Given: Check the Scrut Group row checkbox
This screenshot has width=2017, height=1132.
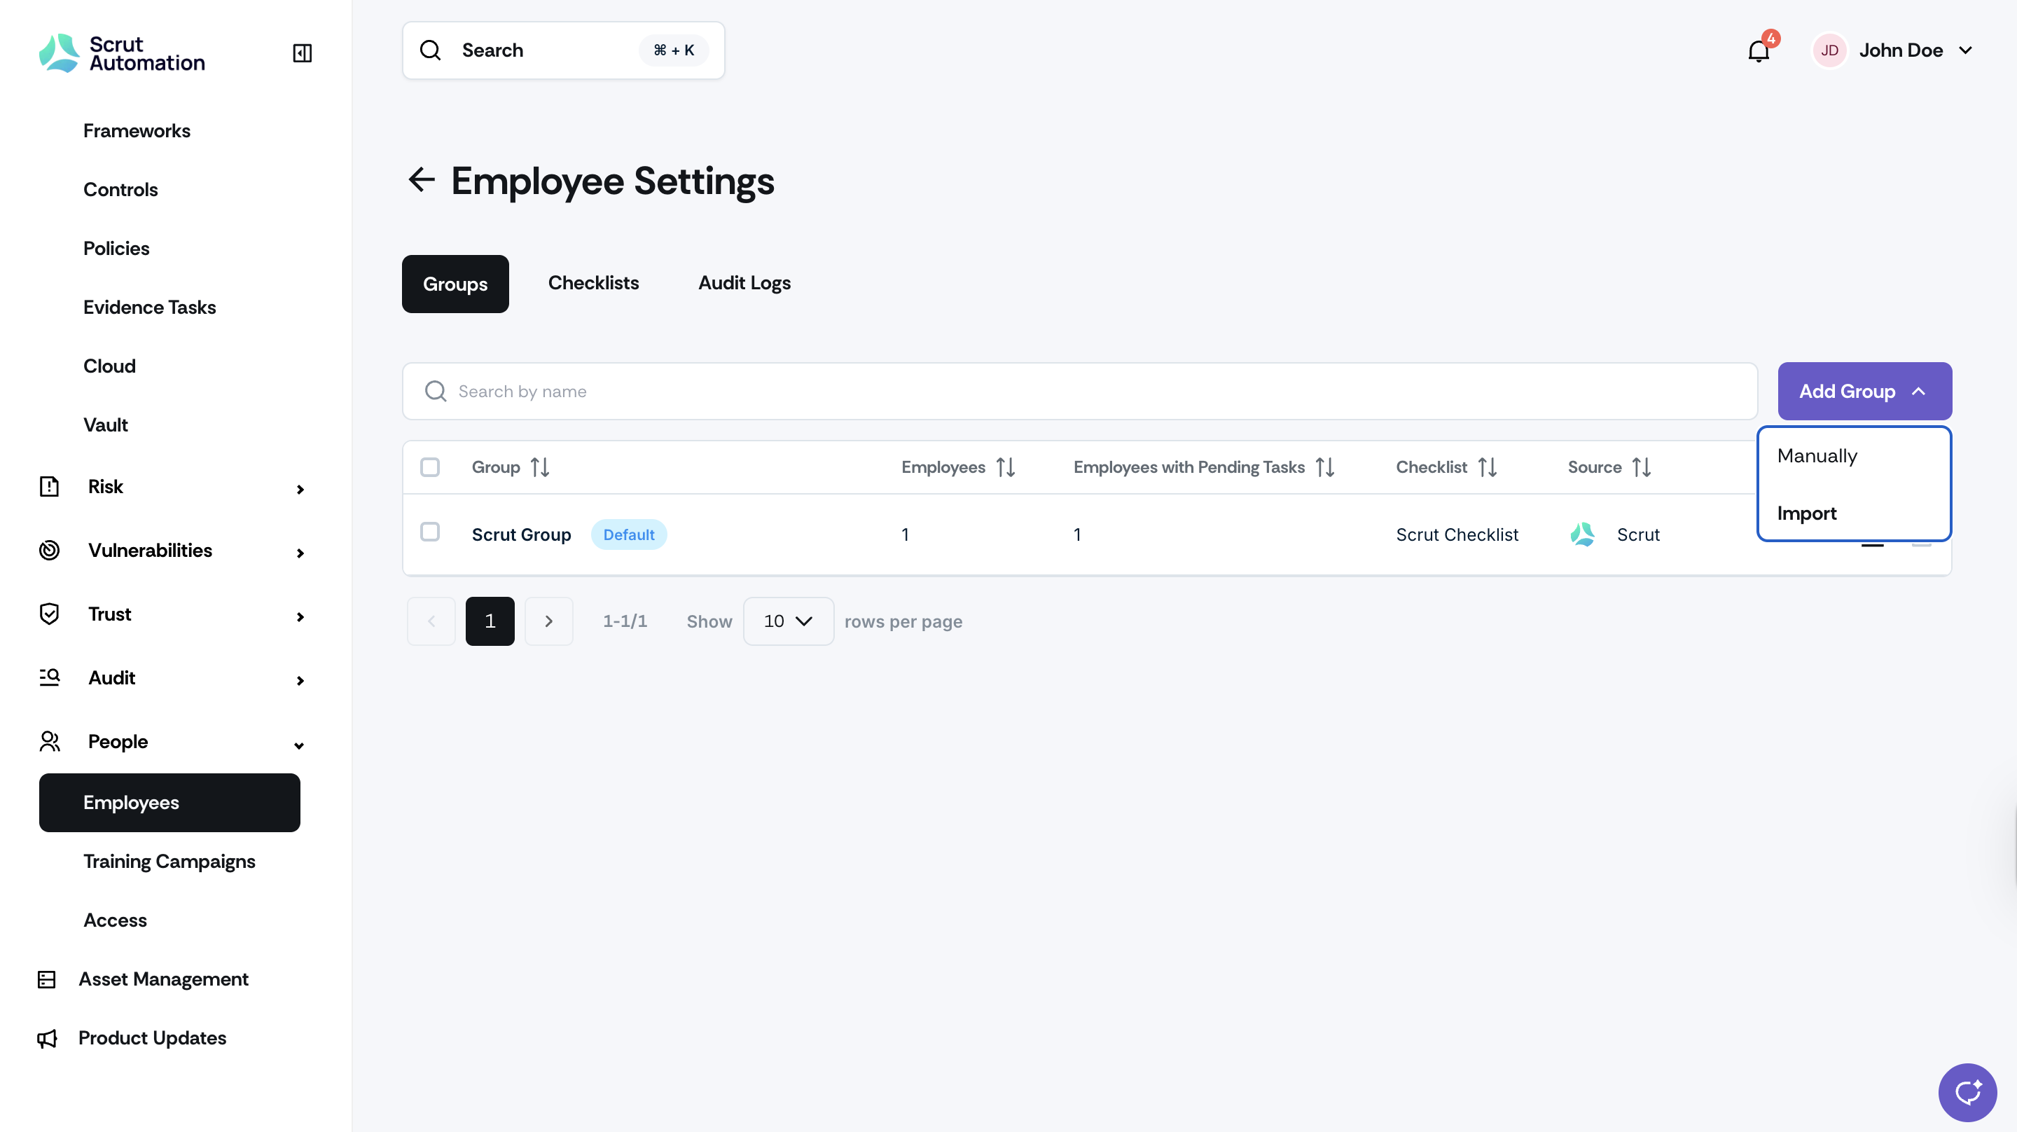Looking at the screenshot, I should [x=430, y=532].
